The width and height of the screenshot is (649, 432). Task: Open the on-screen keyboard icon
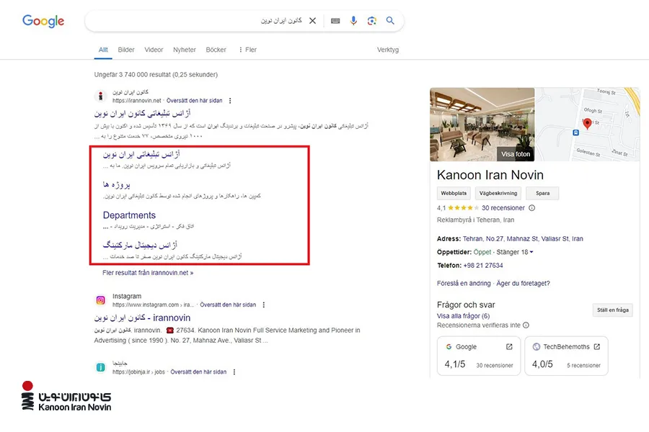click(x=335, y=21)
